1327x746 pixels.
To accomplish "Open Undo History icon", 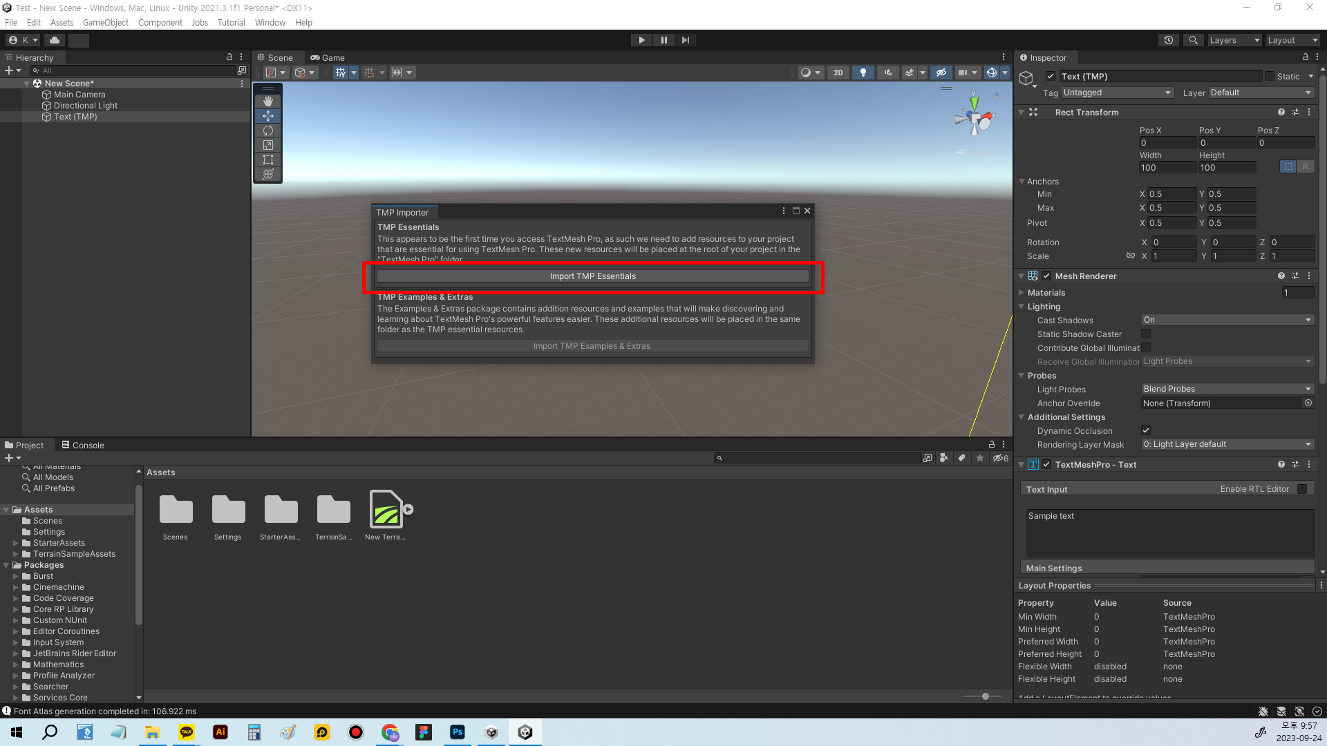I will (x=1169, y=40).
